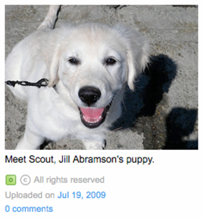203x219 pixels.
Task: Click the black leash clip in photo
Action: (x=28, y=83)
